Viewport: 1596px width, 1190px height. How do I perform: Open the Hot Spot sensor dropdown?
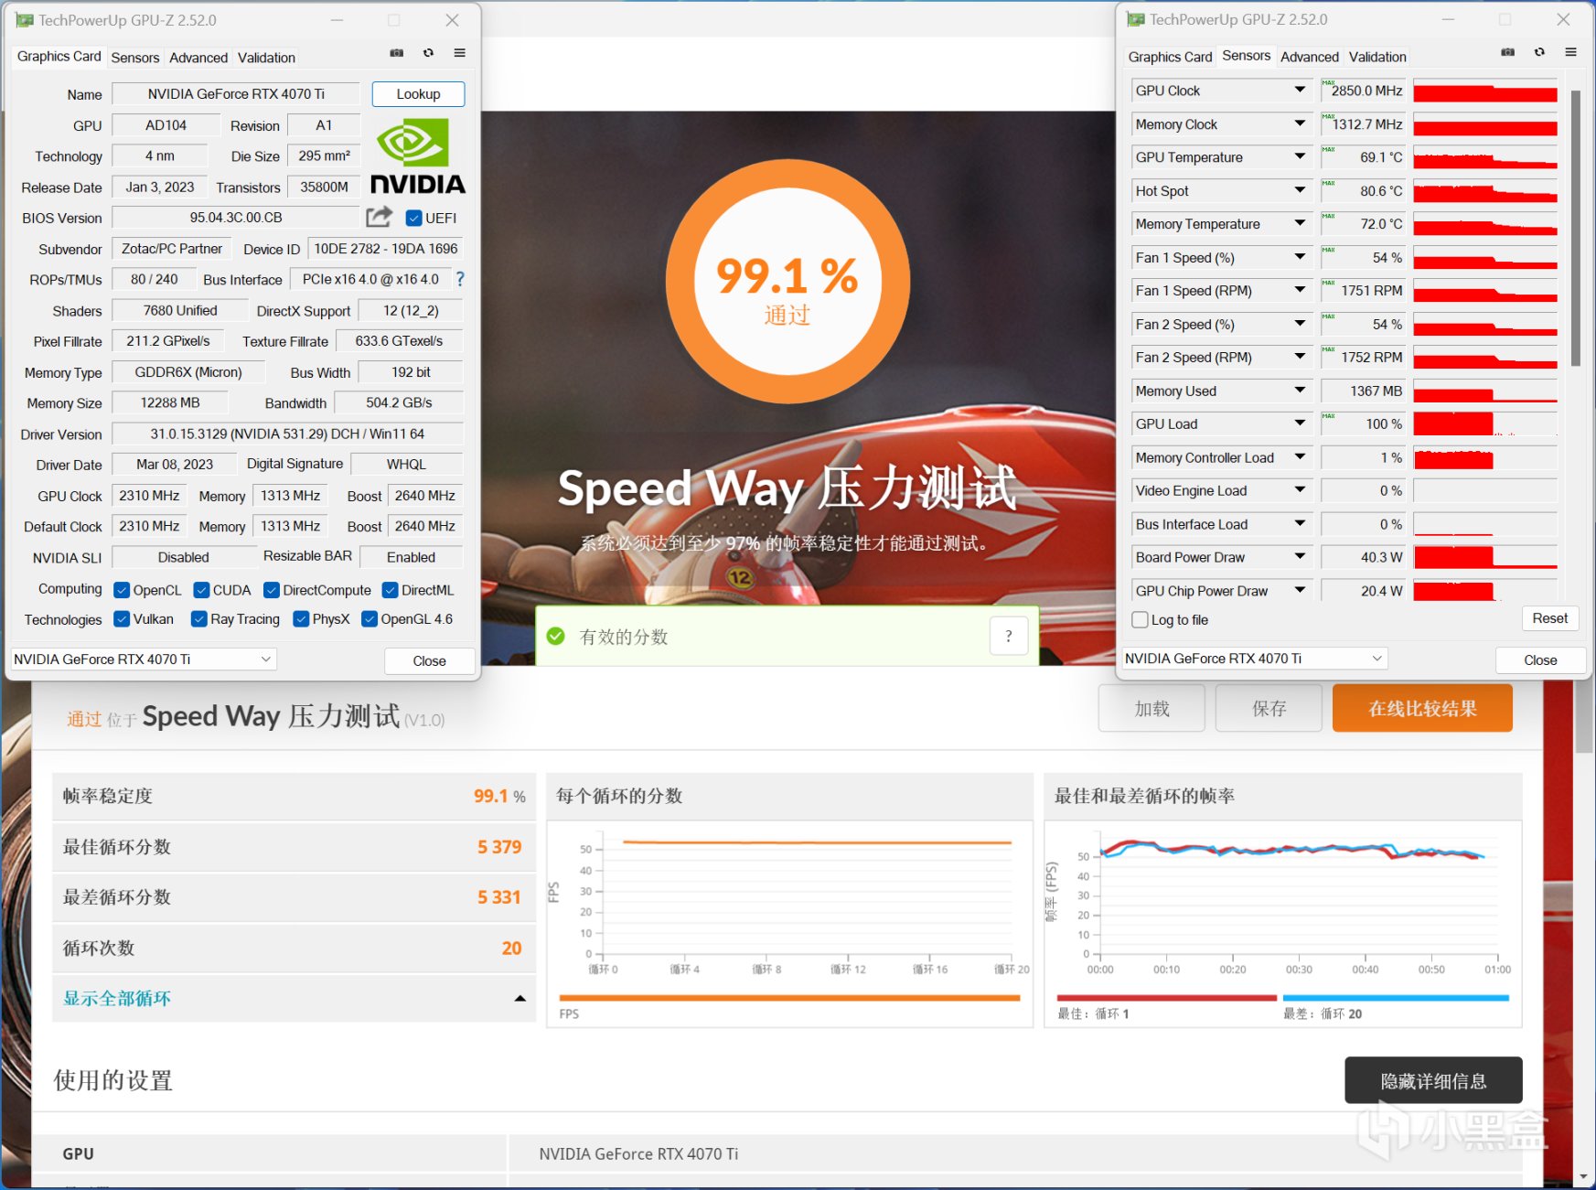pyautogui.click(x=1300, y=190)
